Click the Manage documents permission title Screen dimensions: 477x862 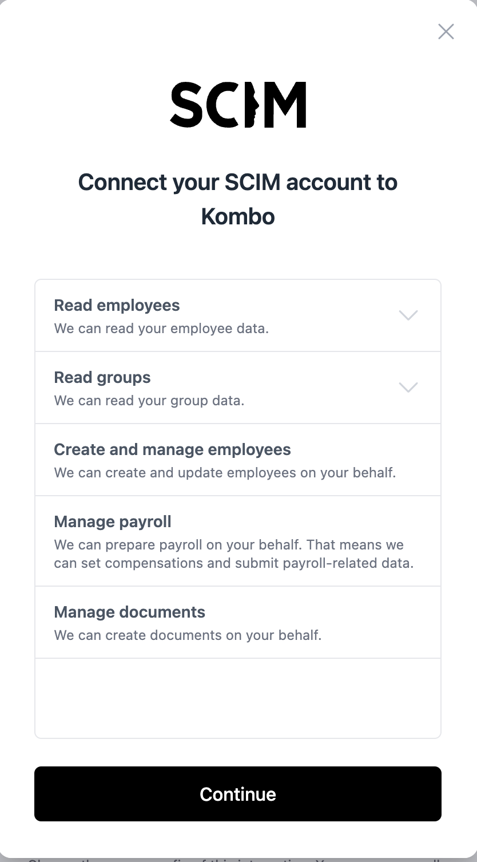click(x=129, y=612)
